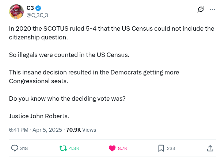Click the text "Justice John Roberts."
Screen dimensions: 221x158
(x=39, y=116)
